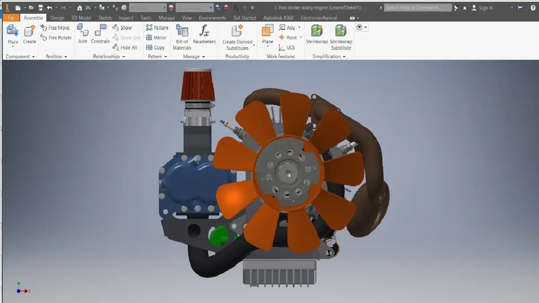The image size is (539, 303).
Task: Click the favorites star icon
Action: 464,8
